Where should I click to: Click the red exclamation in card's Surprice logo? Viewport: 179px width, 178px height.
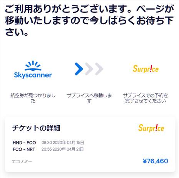156,128
